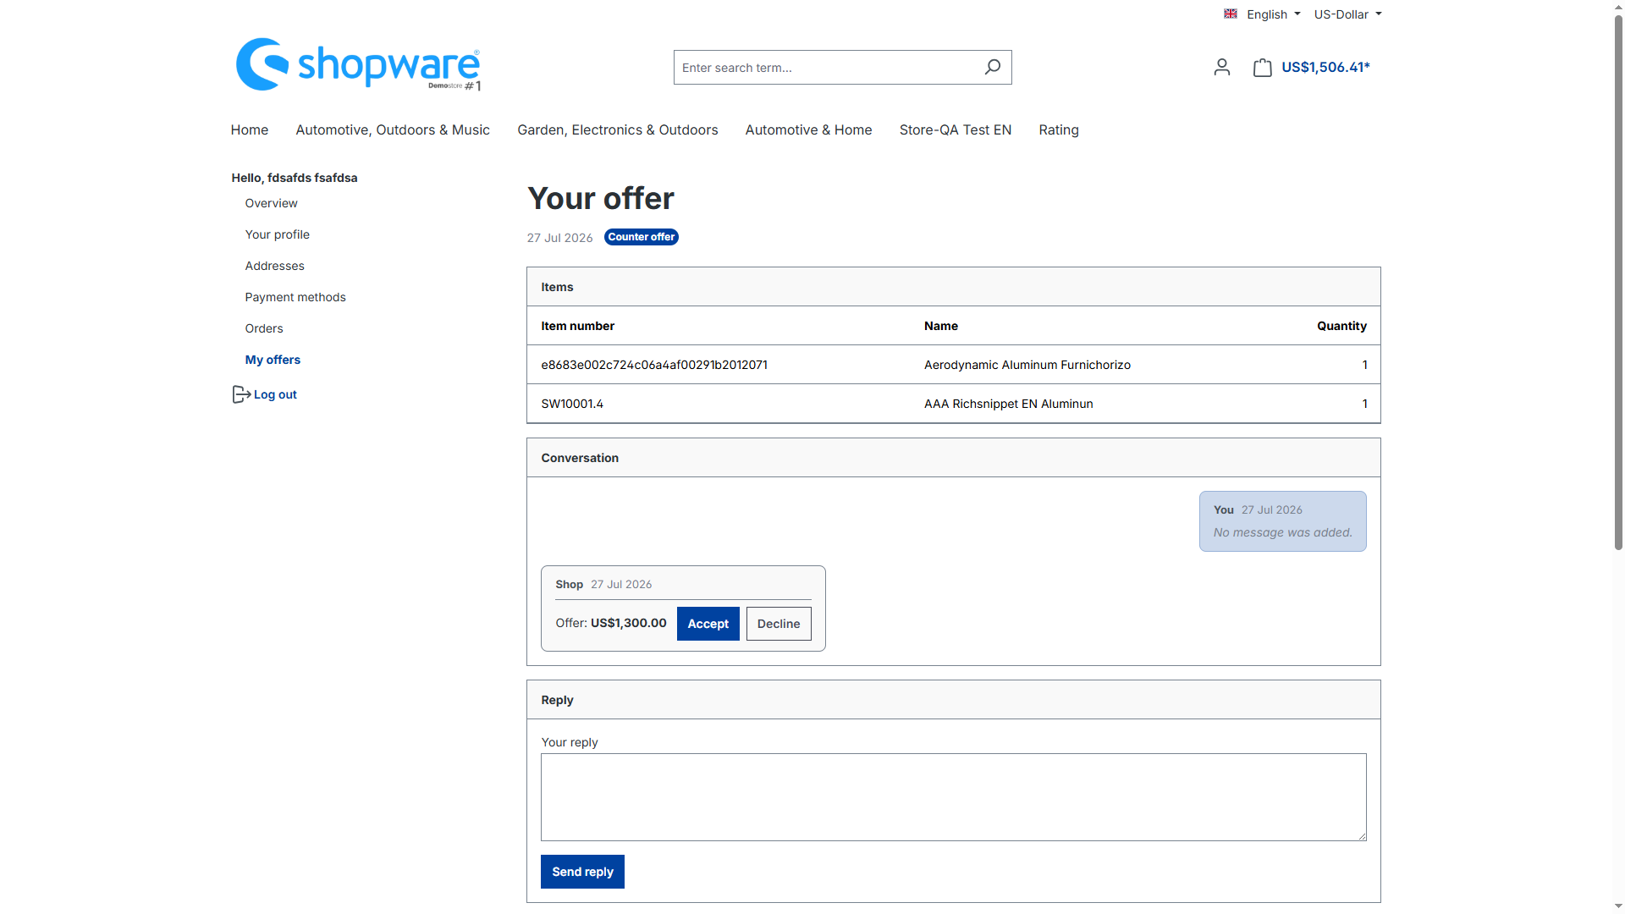Screen dimensions: 1625x914
Task: Open account Overview link
Action: click(x=271, y=203)
